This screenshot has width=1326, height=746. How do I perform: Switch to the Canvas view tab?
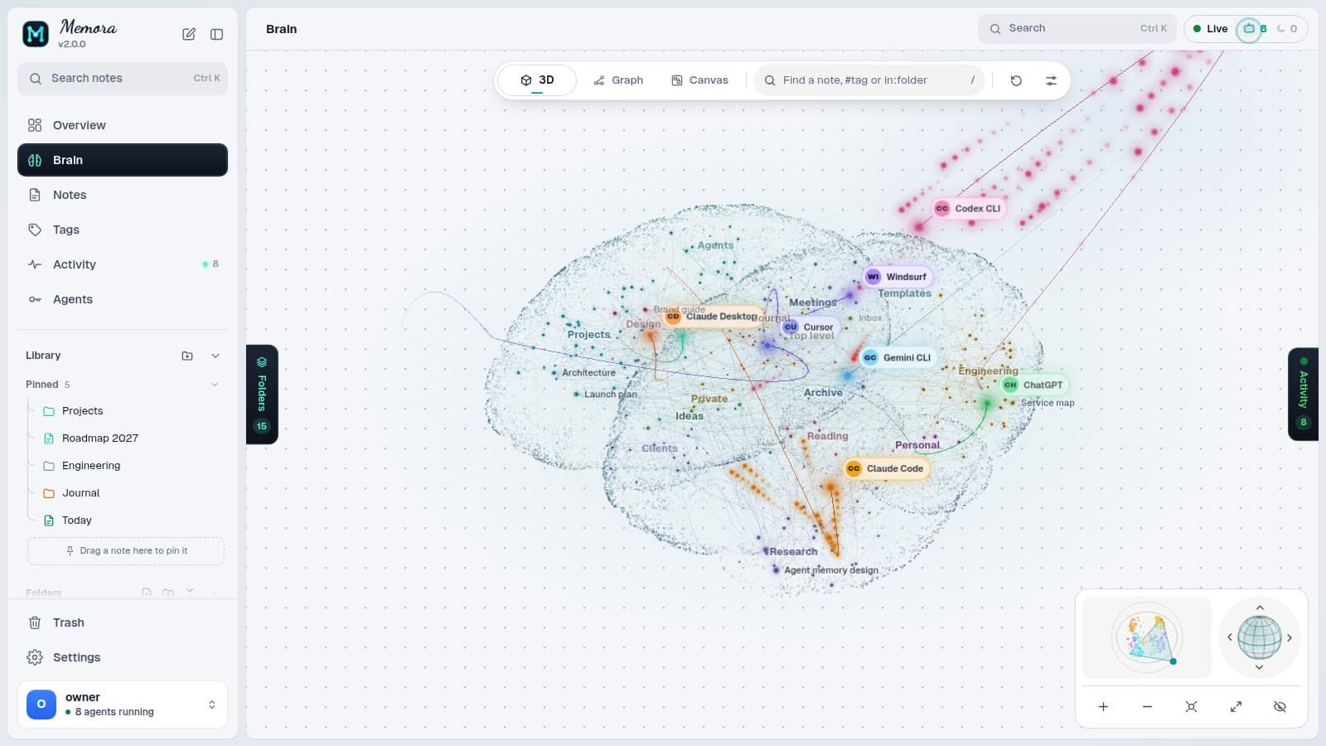point(699,80)
